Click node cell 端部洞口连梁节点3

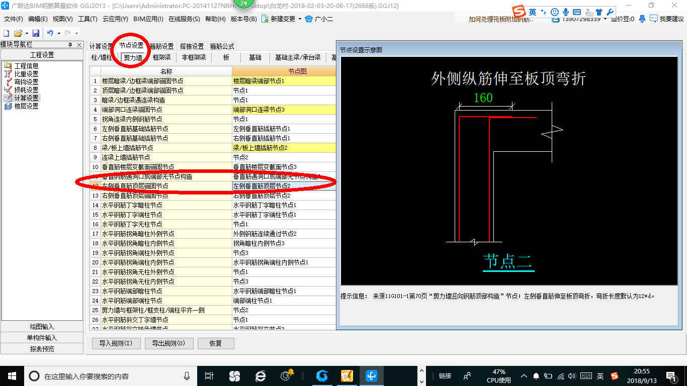pyautogui.click(x=284, y=110)
